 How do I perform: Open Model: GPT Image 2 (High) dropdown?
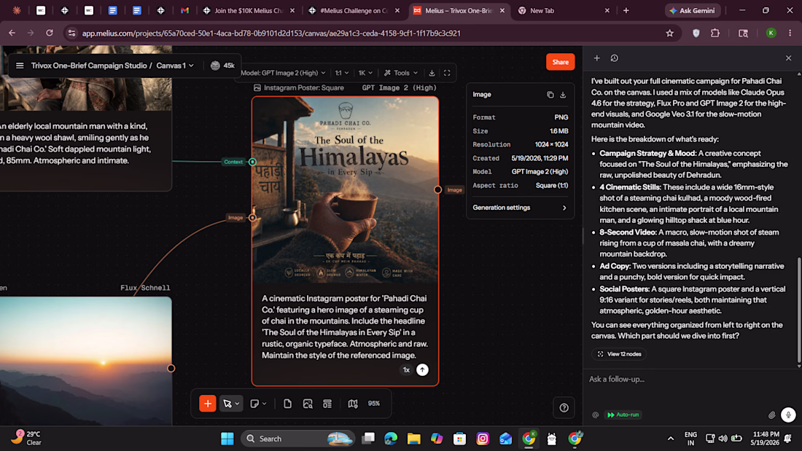[282, 73]
